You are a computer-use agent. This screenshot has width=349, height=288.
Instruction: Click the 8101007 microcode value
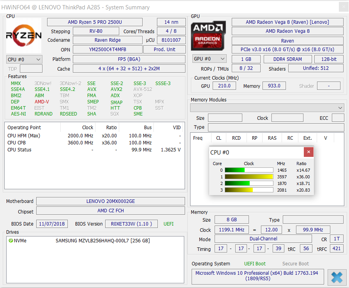(171, 40)
